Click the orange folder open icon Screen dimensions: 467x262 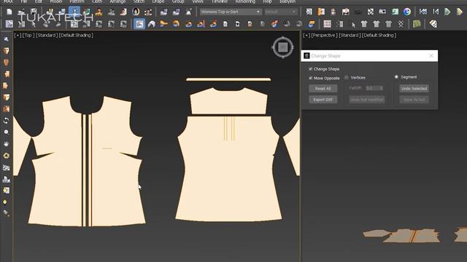pyautogui.click(x=321, y=12)
